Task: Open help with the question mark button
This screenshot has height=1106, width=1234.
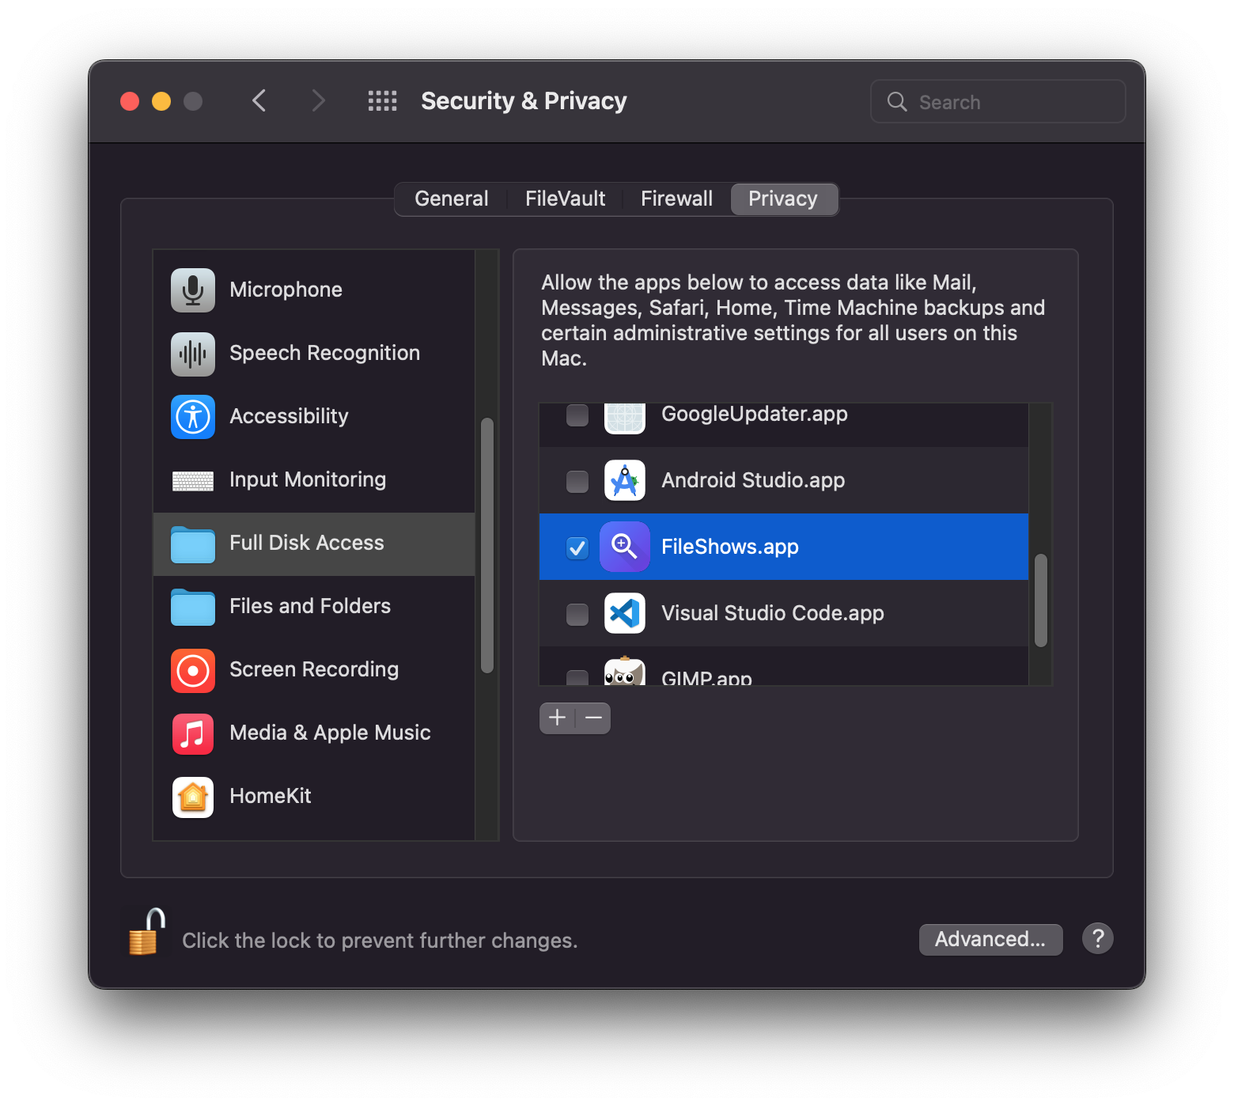Action: tap(1098, 938)
